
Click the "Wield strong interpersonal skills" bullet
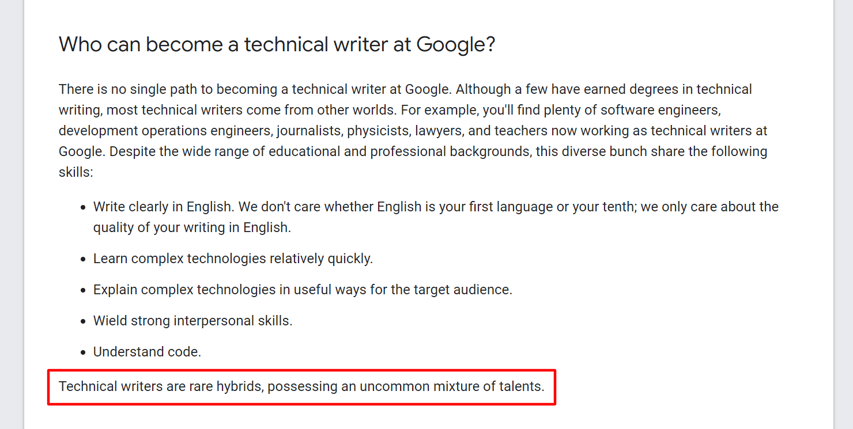(193, 321)
